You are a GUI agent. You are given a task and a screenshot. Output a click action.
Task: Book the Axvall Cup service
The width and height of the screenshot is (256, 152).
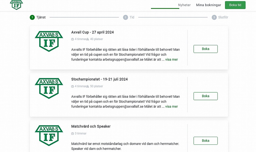pyautogui.click(x=205, y=49)
